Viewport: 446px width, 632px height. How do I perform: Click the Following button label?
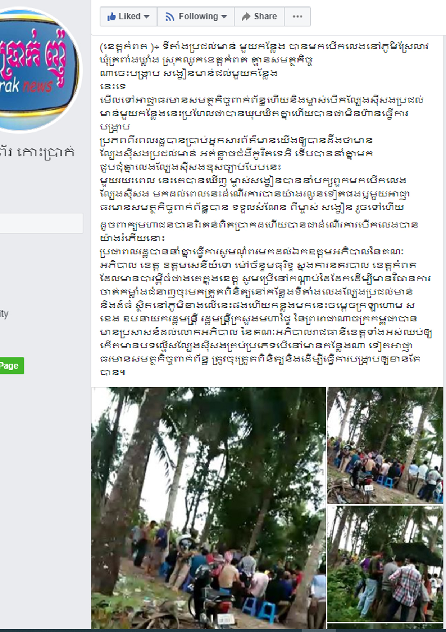coord(198,17)
